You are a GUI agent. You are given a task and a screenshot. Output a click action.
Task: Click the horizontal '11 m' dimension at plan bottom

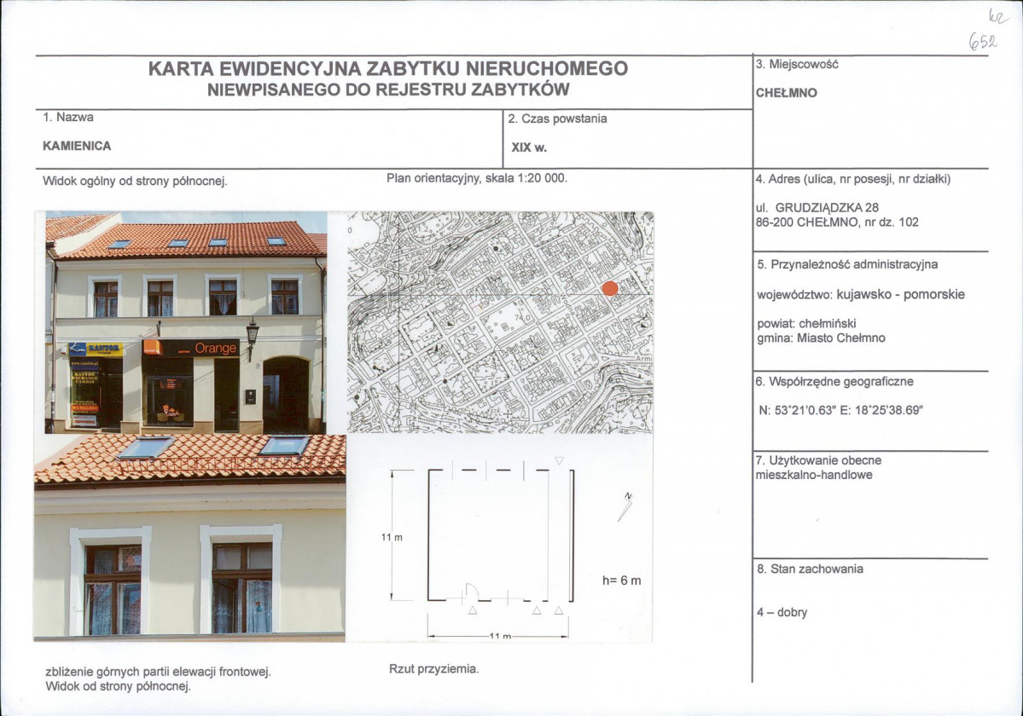tap(500, 636)
